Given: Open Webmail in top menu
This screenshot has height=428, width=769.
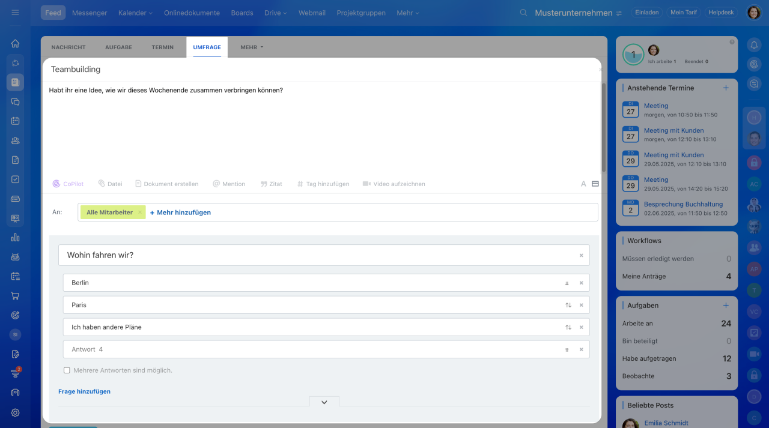Looking at the screenshot, I should tap(312, 13).
